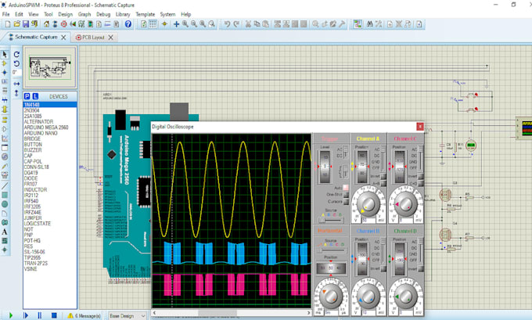Open the Base Design dropdown

pyautogui.click(x=128, y=315)
